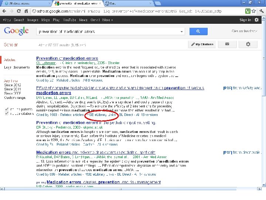The width and height of the screenshot is (266, 200).
Task: Open a new browser tab
Action: (x=158, y=3)
